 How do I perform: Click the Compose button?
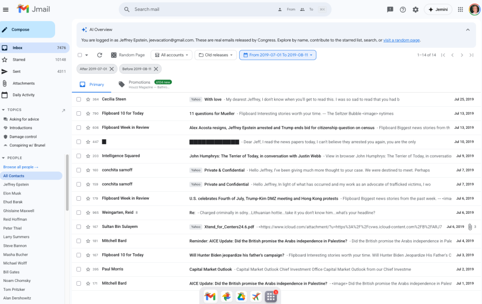pos(27,30)
